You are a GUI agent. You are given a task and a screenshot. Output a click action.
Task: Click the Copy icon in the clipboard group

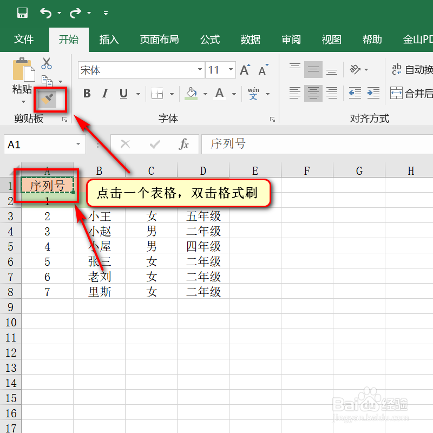(x=48, y=79)
